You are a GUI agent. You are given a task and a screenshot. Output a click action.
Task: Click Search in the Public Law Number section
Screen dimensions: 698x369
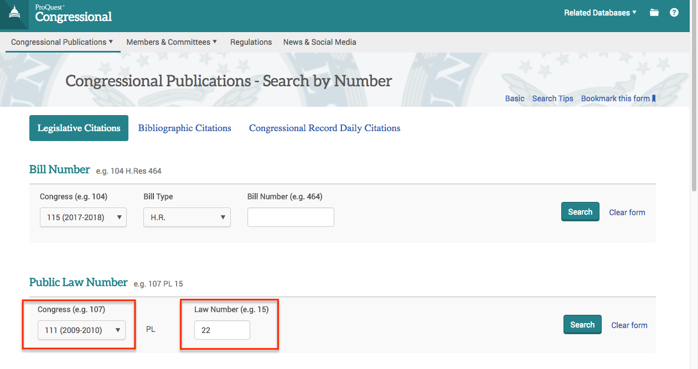582,325
